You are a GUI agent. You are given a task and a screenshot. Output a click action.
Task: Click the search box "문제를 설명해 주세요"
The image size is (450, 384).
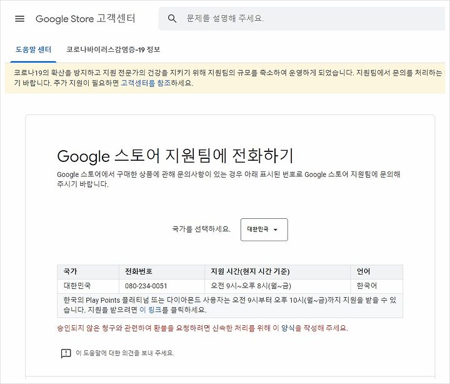click(301, 19)
